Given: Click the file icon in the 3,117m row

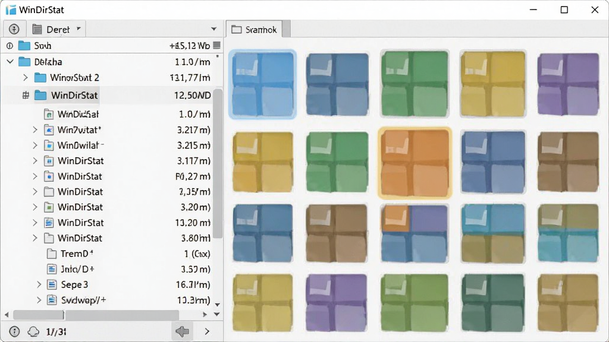Looking at the screenshot, I should point(49,161).
